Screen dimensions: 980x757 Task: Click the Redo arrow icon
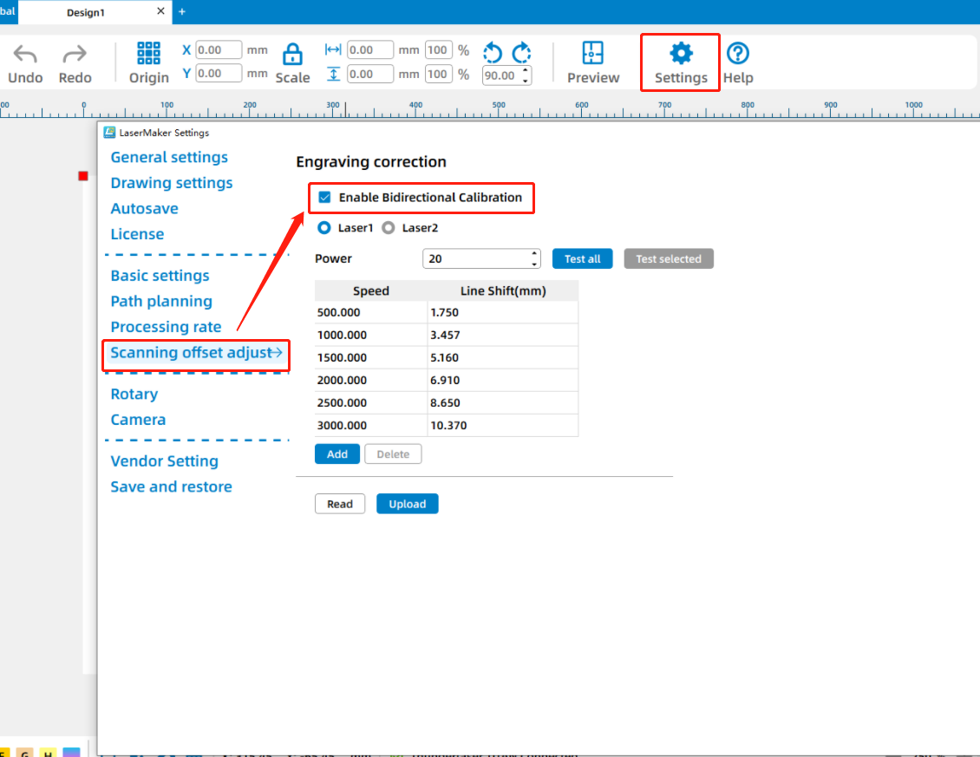coord(75,55)
